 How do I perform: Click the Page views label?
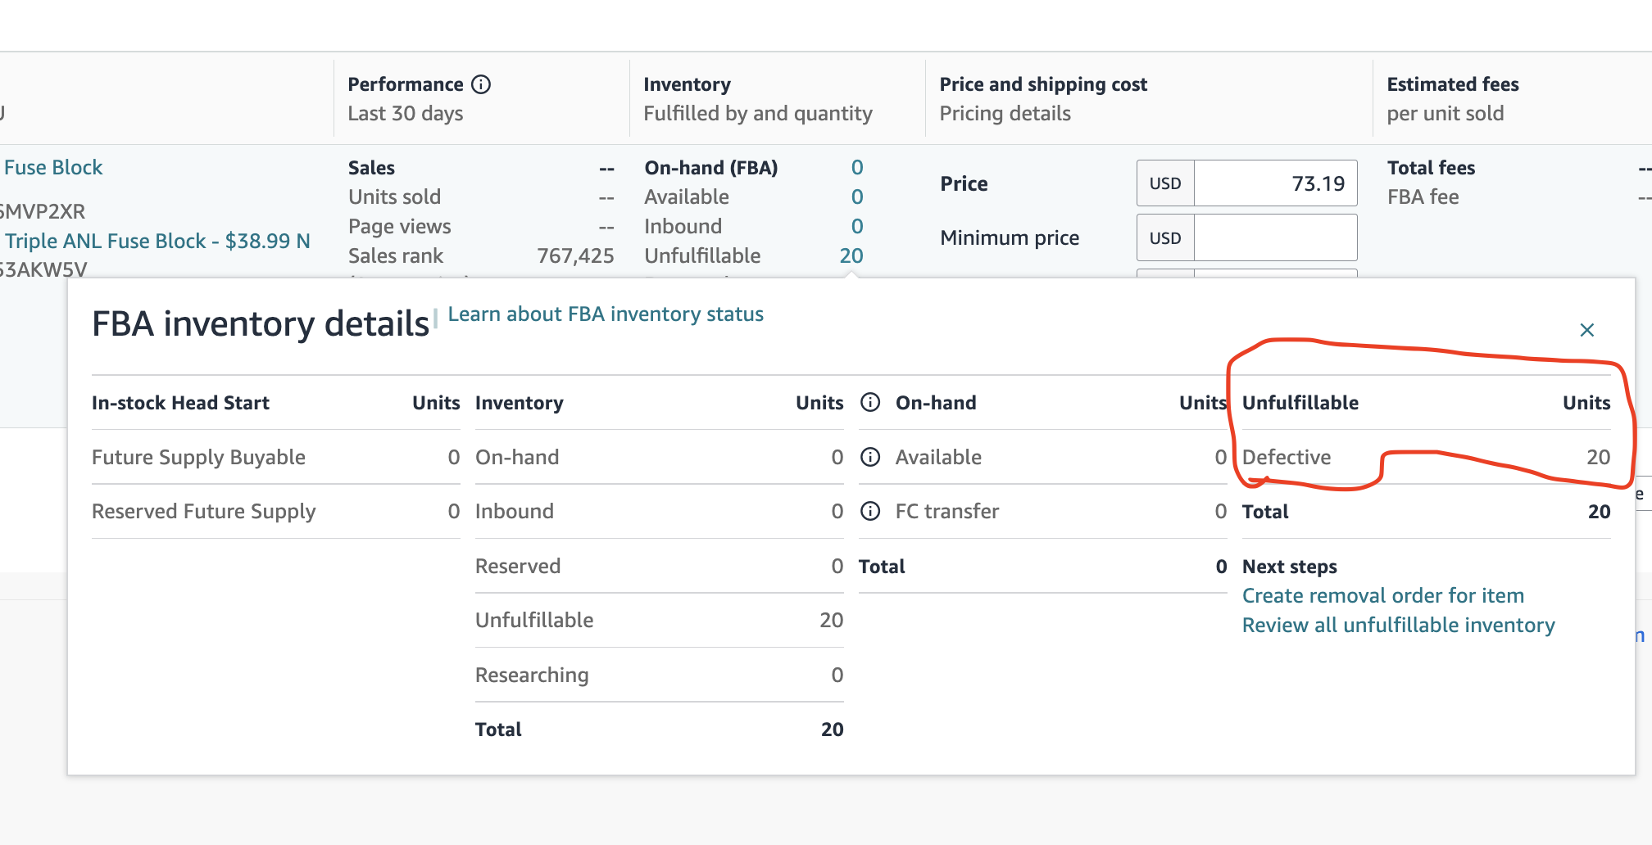point(400,227)
